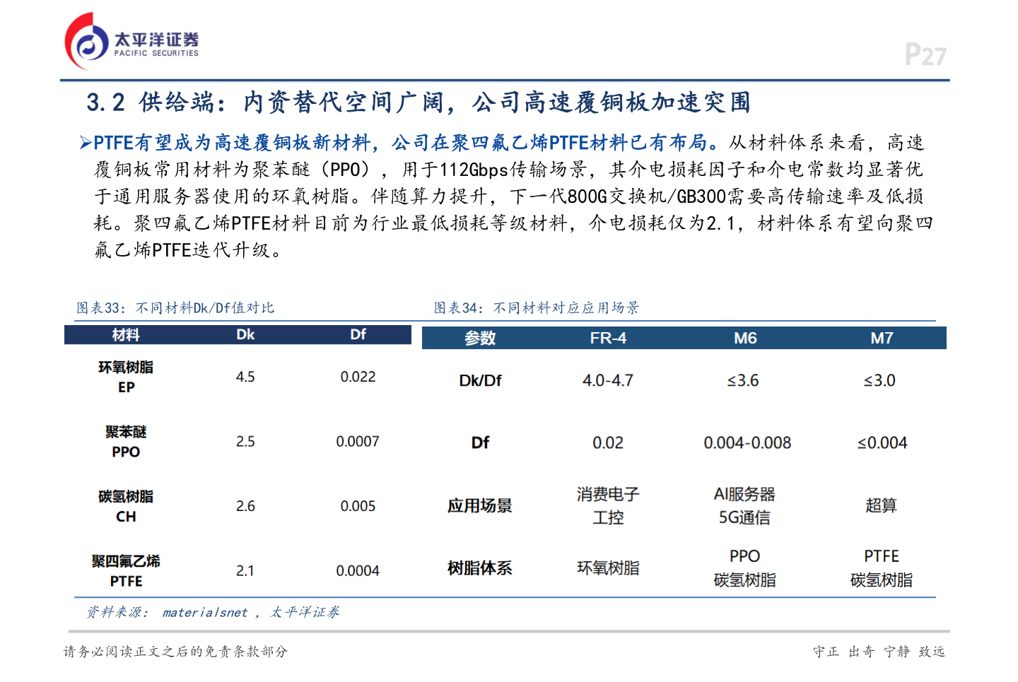The width and height of the screenshot is (1018, 682).
Task: Click the M6 cell 'PPO 碳氢树脂'
Action: coord(745,568)
